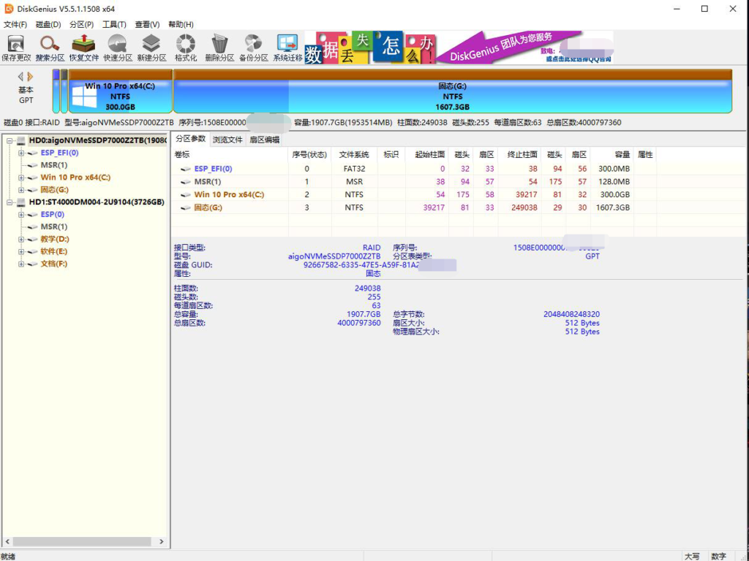Click the 终止柱面 column header
The height and width of the screenshot is (561, 749).
[x=520, y=155]
